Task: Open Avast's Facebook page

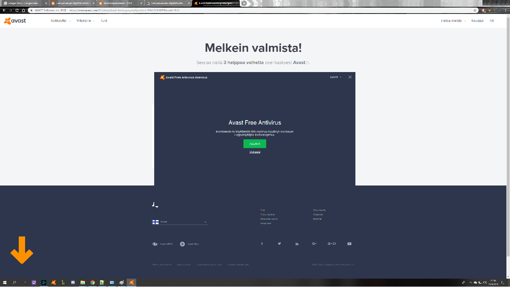Action: pyautogui.click(x=262, y=244)
